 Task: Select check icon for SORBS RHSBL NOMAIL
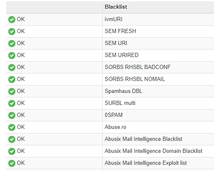[12, 79]
